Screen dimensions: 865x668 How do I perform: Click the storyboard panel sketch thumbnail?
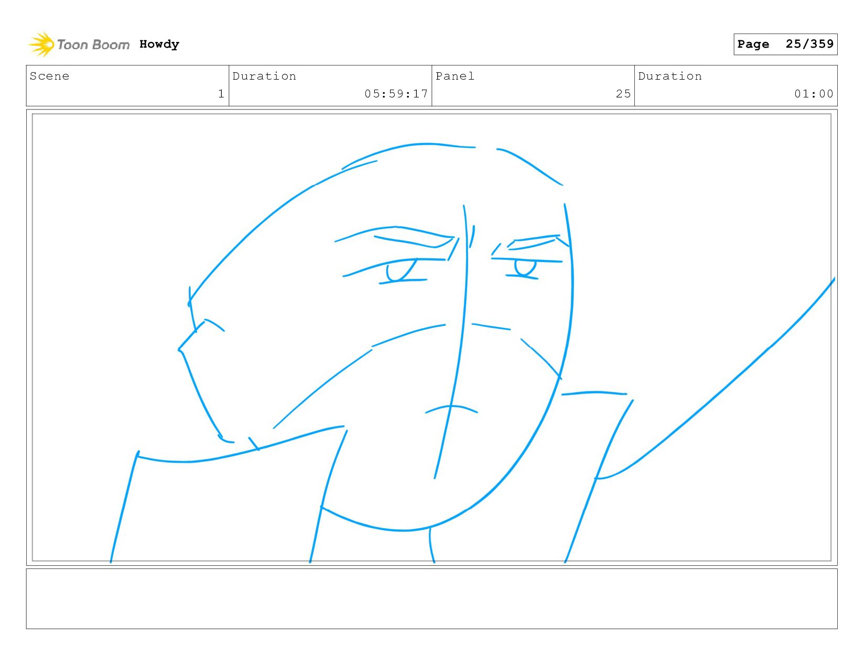432,337
